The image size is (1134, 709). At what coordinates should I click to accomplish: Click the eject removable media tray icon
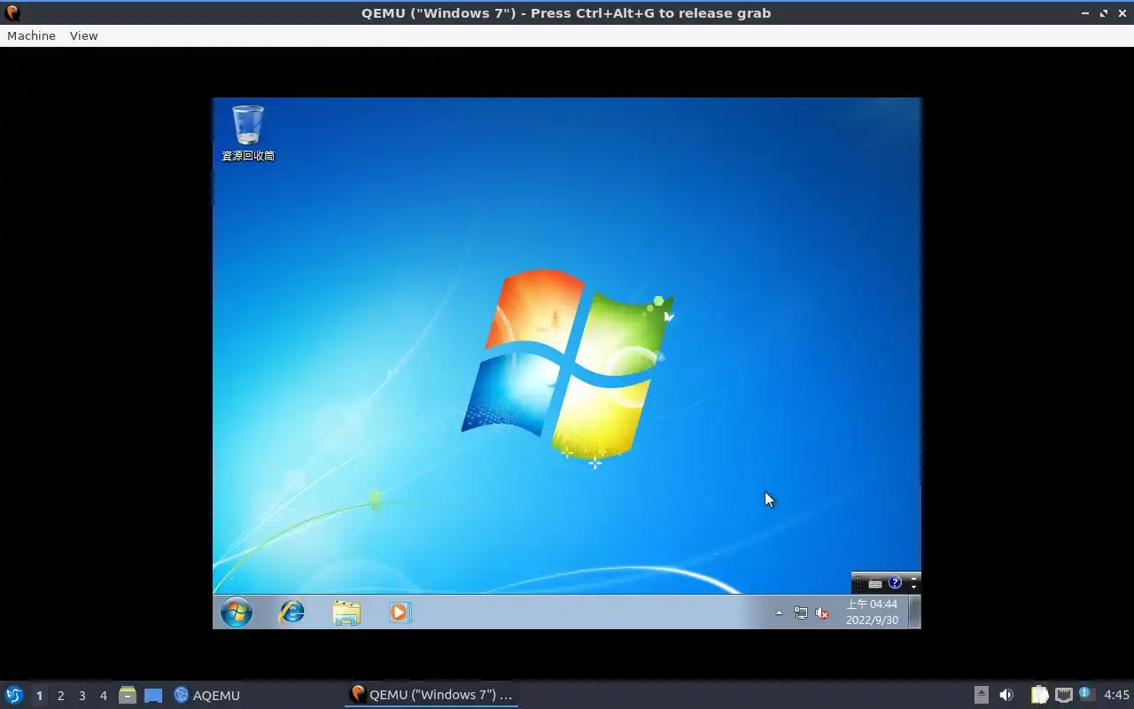(x=981, y=695)
